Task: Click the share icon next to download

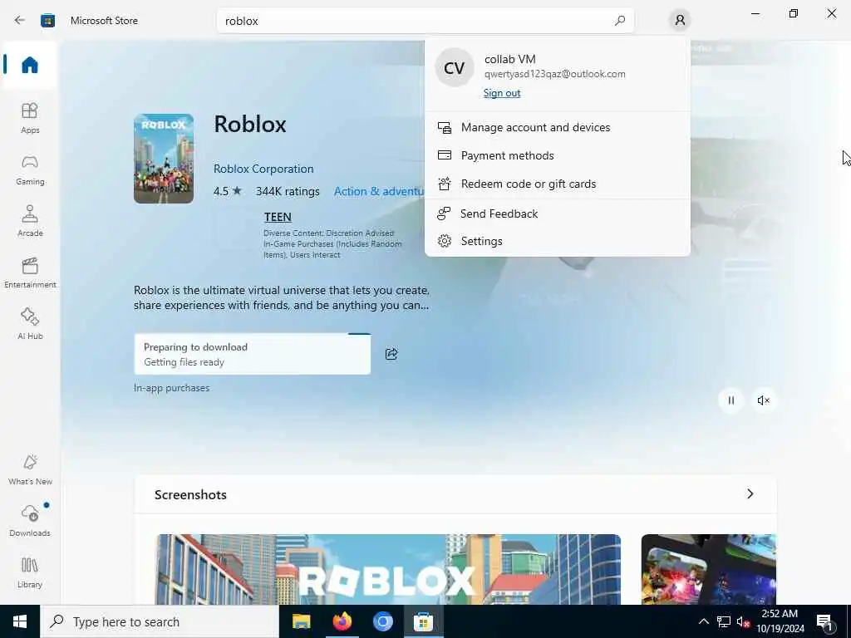Action: click(x=391, y=354)
